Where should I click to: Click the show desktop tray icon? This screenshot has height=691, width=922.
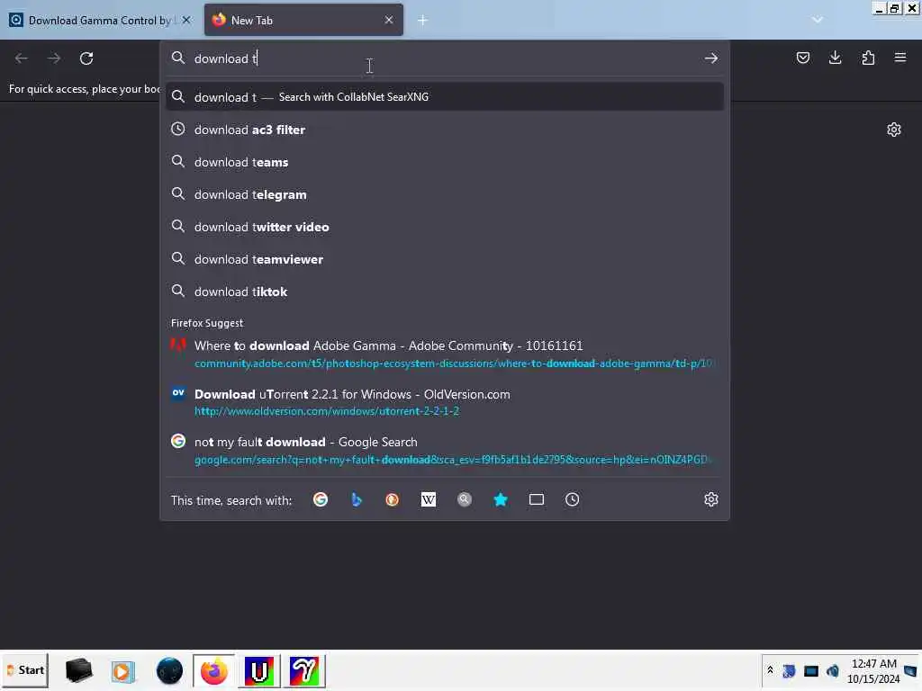pos(910,670)
